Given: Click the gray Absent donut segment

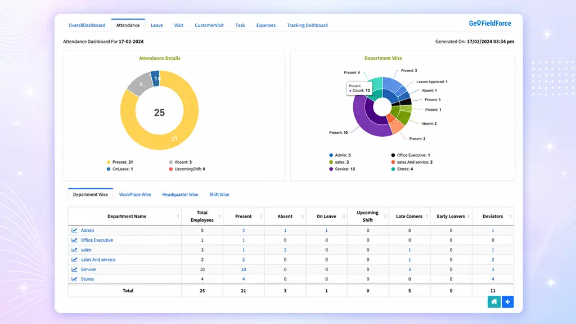Looking at the screenshot, I should (141, 84).
